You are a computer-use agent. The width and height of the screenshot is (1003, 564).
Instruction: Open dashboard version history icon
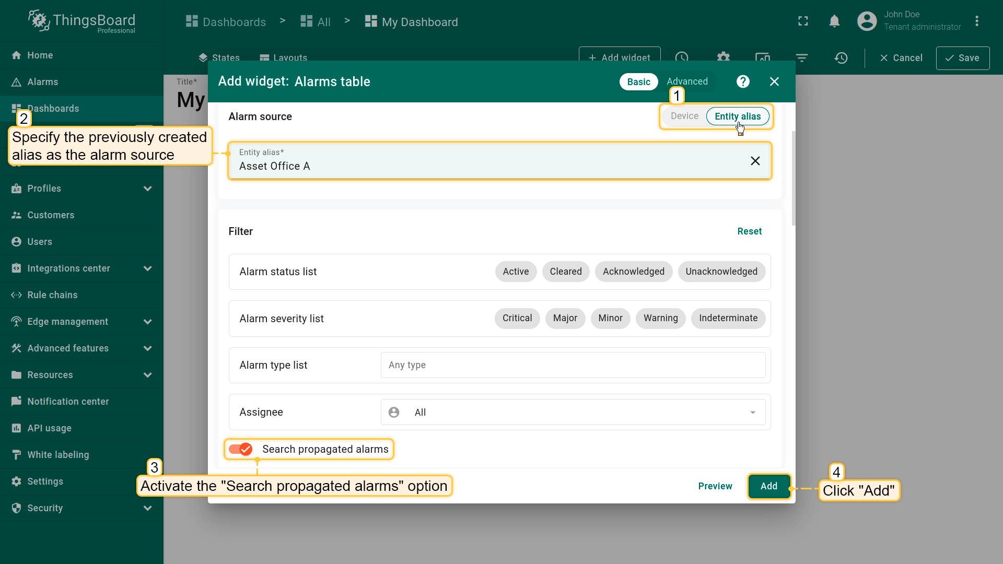(841, 58)
